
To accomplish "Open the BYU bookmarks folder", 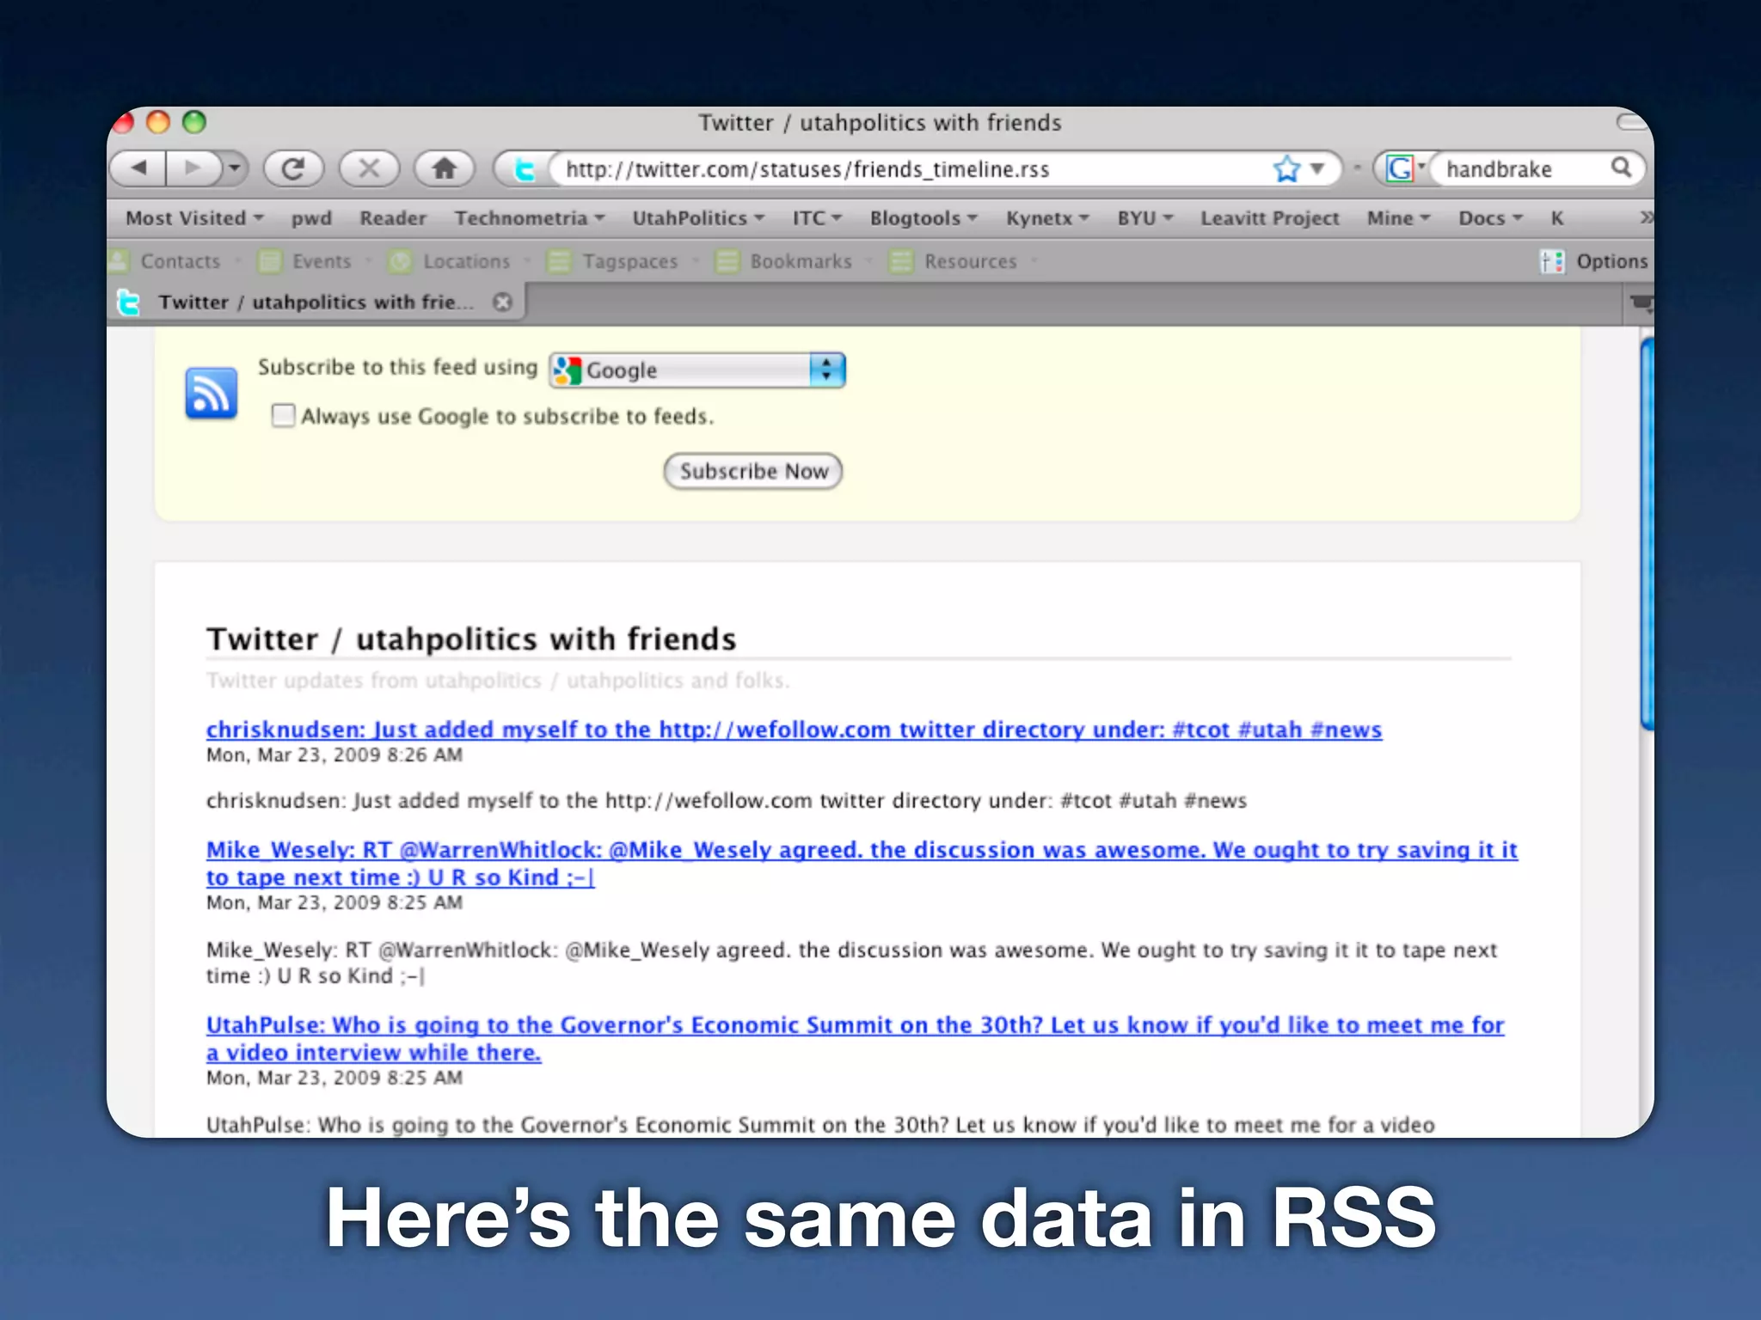I will (x=1145, y=218).
